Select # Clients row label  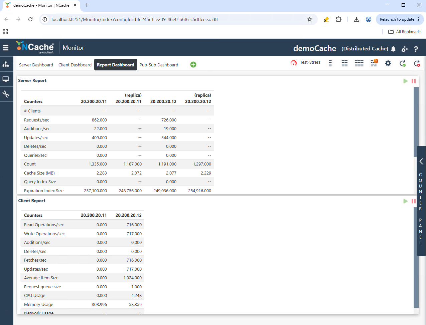coord(32,111)
